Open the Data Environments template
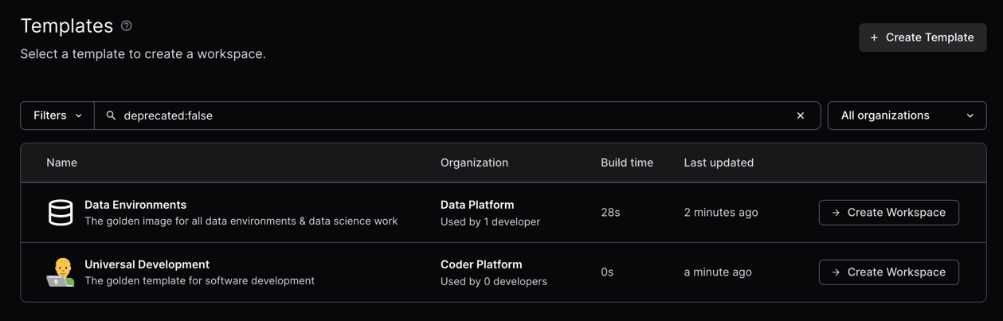This screenshot has height=321, width=1003. pos(135,205)
